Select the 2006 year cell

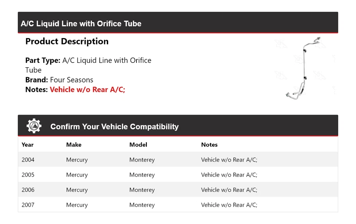coord(28,190)
